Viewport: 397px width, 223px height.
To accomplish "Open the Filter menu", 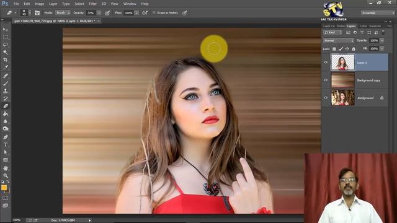I will coord(92,4).
